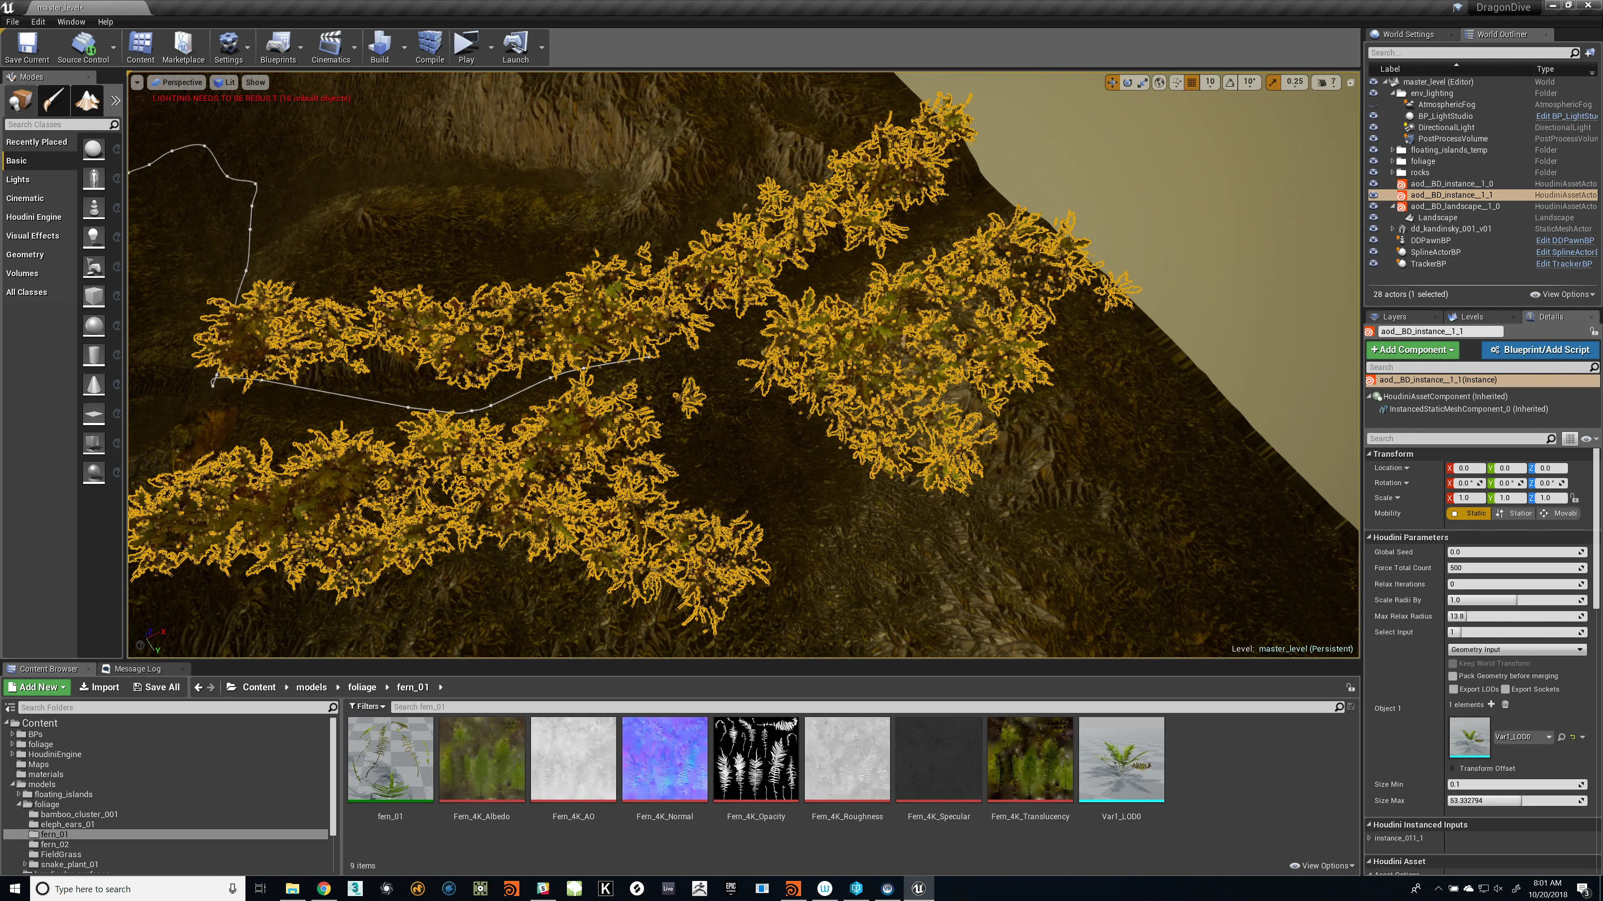Select the Landscape mode icon
The height and width of the screenshot is (901, 1603).
pos(86,100)
